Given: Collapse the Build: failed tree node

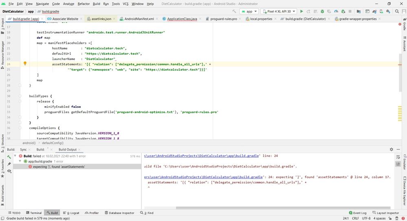Looking at the screenshot, I should 15,156.
